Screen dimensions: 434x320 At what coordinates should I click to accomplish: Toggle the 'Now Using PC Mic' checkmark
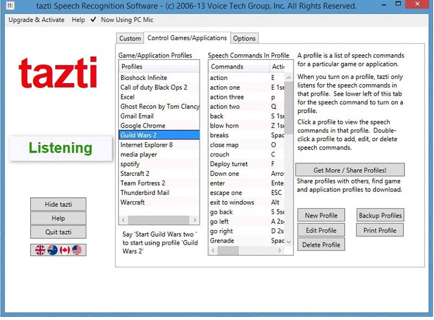pyautogui.click(x=93, y=20)
